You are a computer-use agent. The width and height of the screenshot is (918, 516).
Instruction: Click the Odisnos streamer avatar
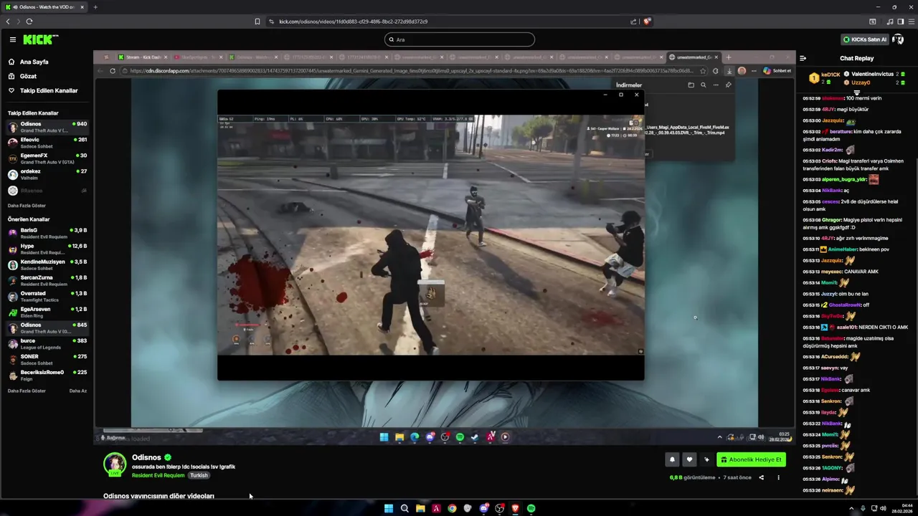[x=115, y=464]
